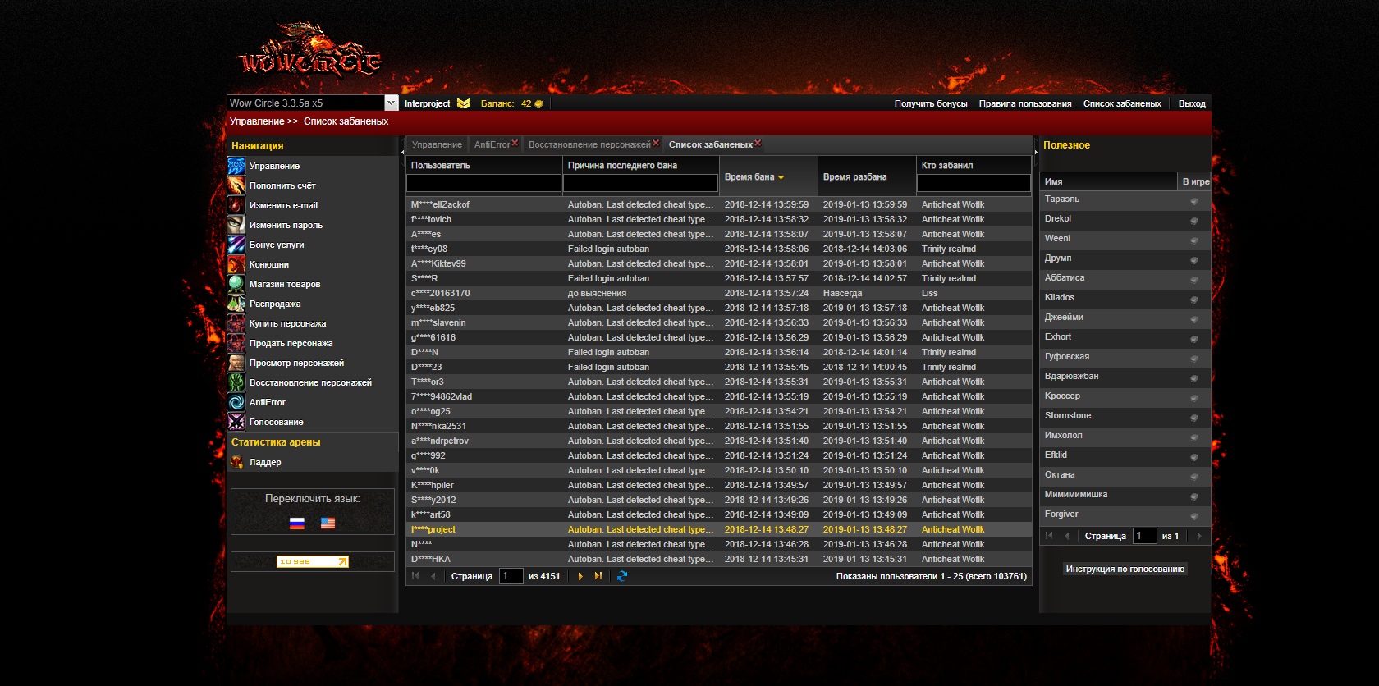This screenshot has height=686, width=1379.
Task: Click the AntiError swirl icon in navigation
Action: pos(236,402)
